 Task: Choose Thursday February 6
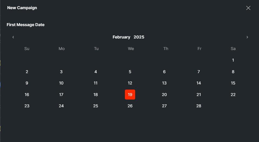(164, 72)
